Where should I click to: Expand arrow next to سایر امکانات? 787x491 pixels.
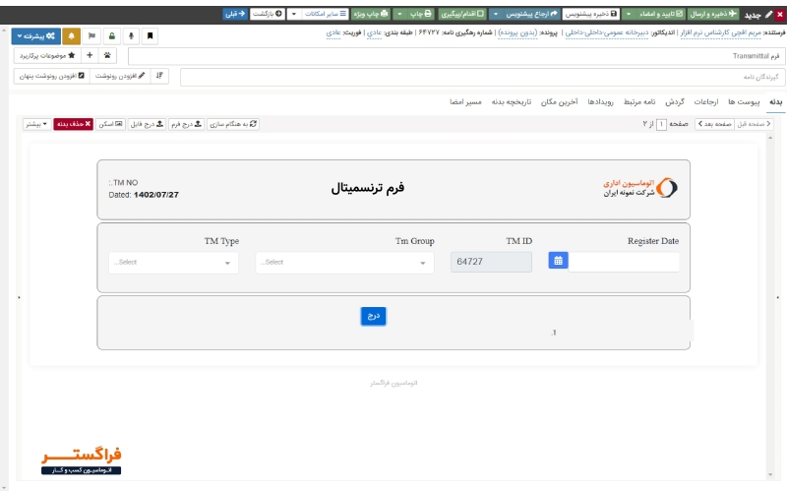(294, 14)
